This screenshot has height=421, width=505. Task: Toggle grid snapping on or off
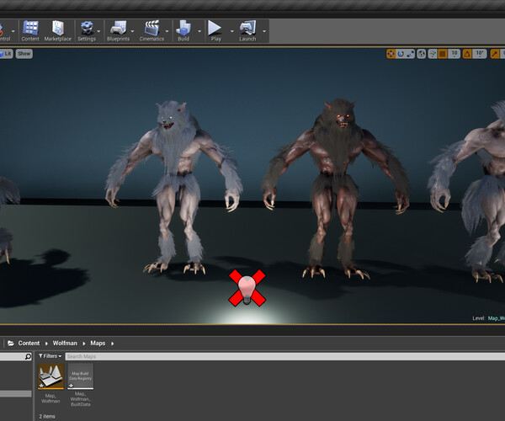[x=443, y=54]
